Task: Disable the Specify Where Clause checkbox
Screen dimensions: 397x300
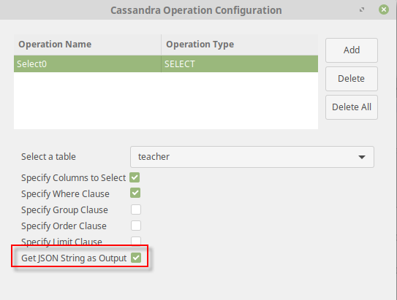Action: click(x=135, y=193)
